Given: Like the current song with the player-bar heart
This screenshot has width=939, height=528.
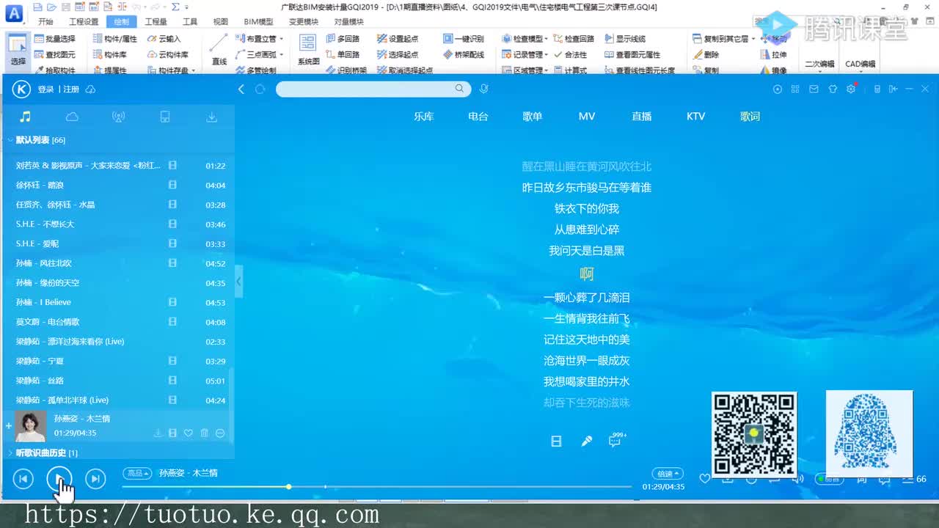Looking at the screenshot, I should click(705, 479).
